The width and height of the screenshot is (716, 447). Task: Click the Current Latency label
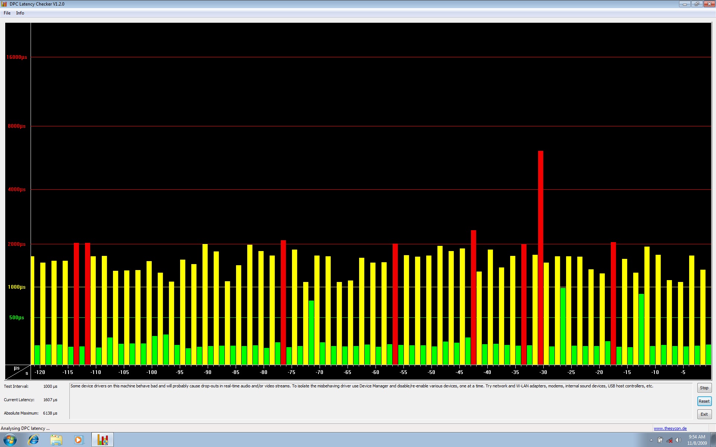[x=19, y=400]
